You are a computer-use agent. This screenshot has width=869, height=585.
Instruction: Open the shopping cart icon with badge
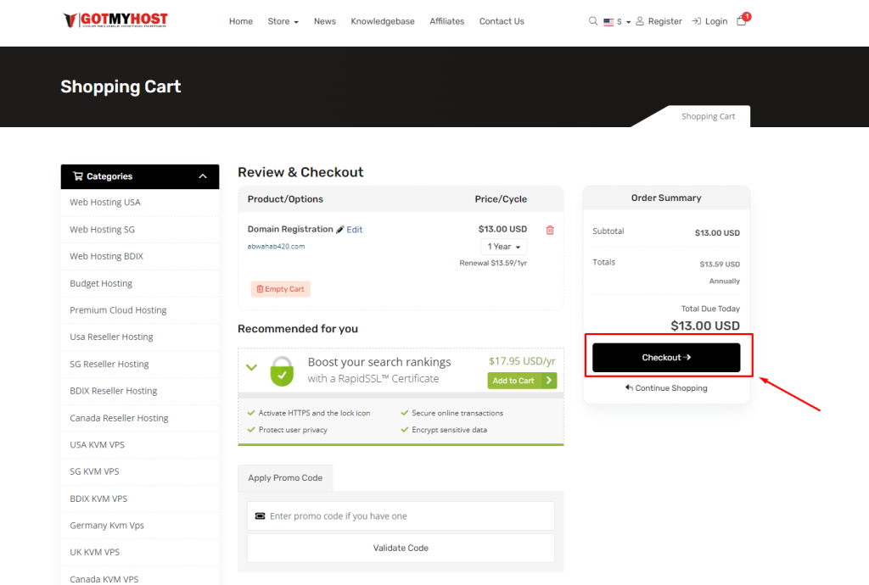(741, 21)
